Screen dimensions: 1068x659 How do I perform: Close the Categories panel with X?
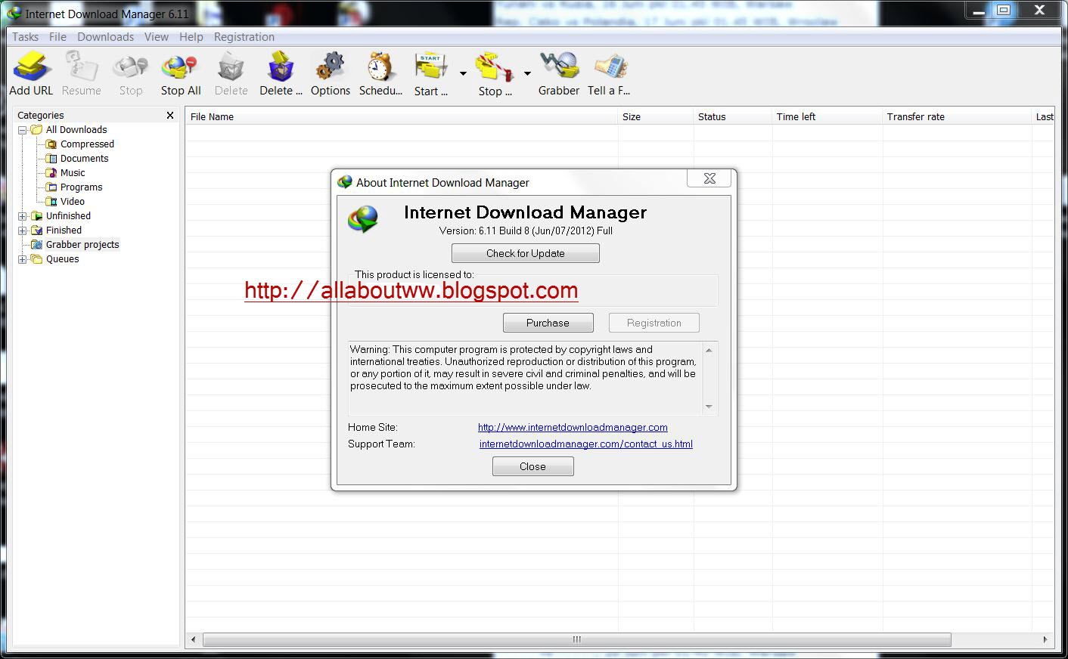(170, 115)
